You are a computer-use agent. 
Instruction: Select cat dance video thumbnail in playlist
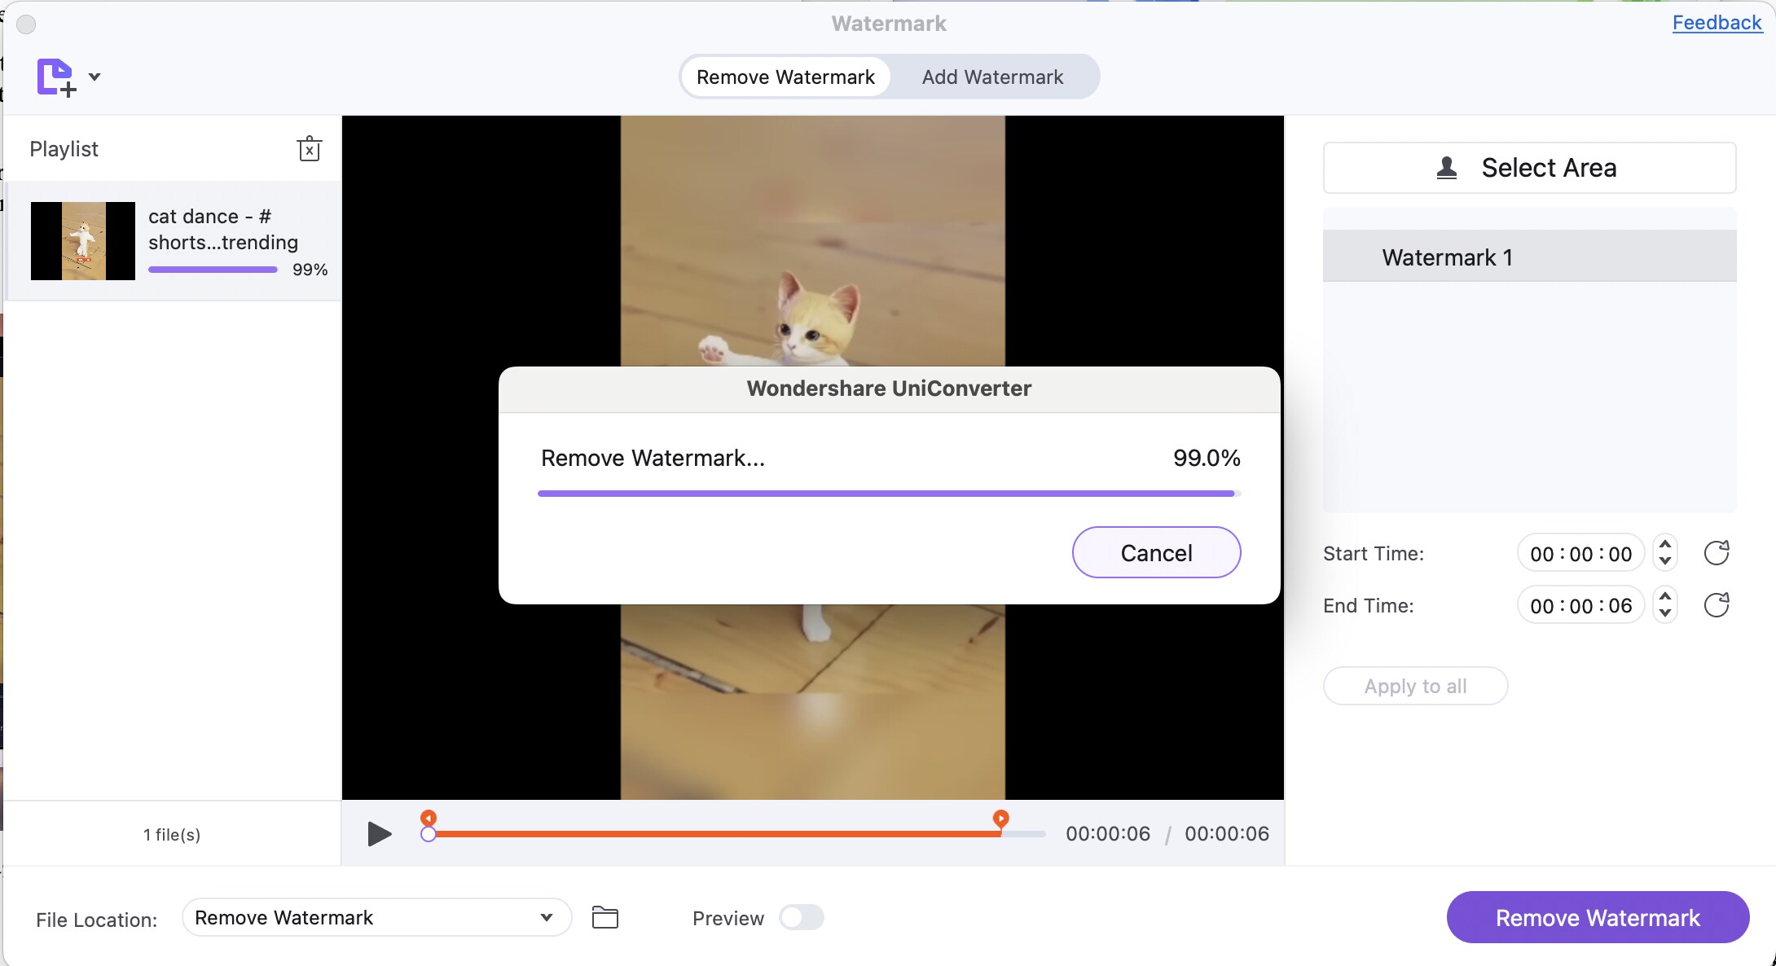click(x=83, y=241)
